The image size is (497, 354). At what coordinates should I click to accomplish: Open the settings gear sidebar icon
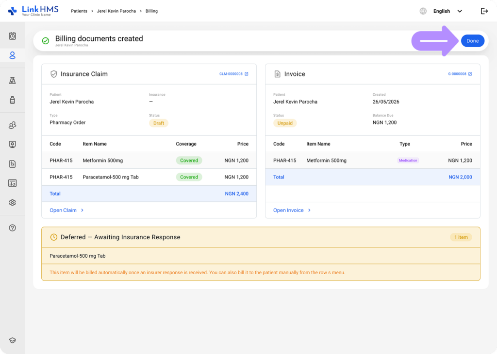[12, 203]
